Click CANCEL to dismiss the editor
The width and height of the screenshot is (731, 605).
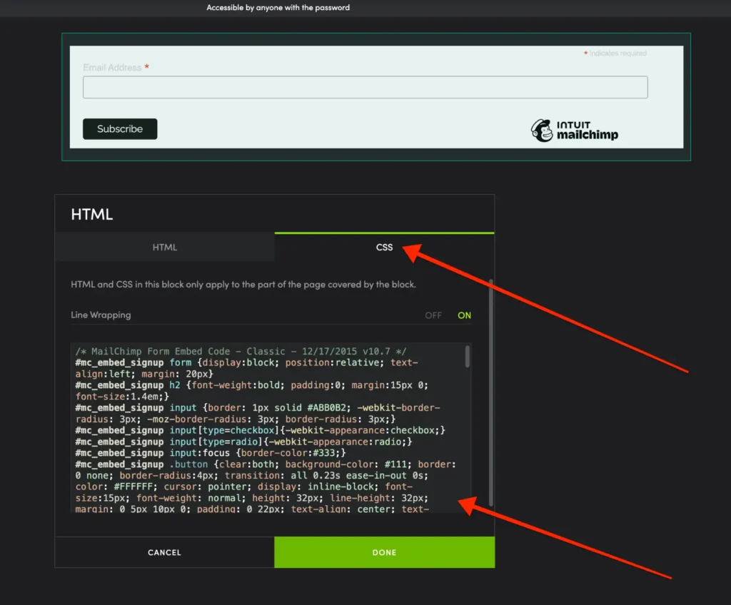pyautogui.click(x=164, y=552)
